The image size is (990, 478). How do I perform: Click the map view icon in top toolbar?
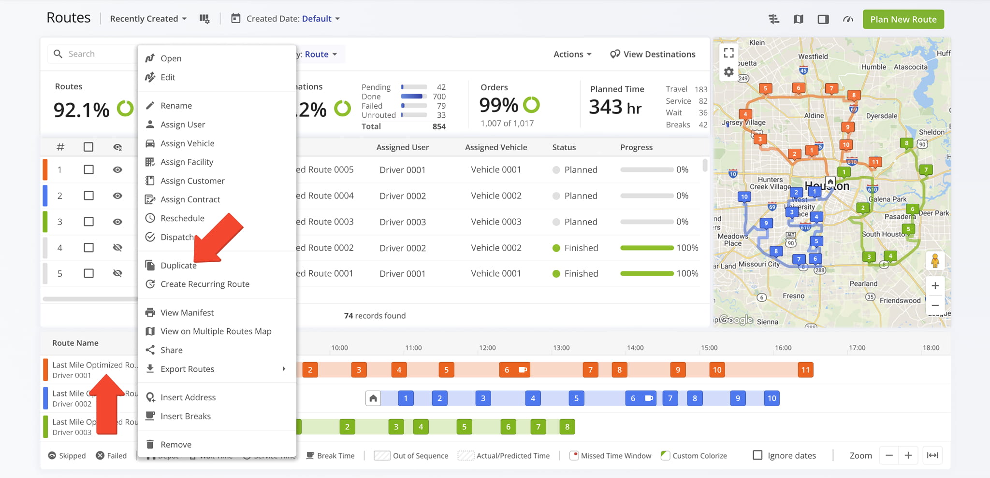pyautogui.click(x=798, y=19)
